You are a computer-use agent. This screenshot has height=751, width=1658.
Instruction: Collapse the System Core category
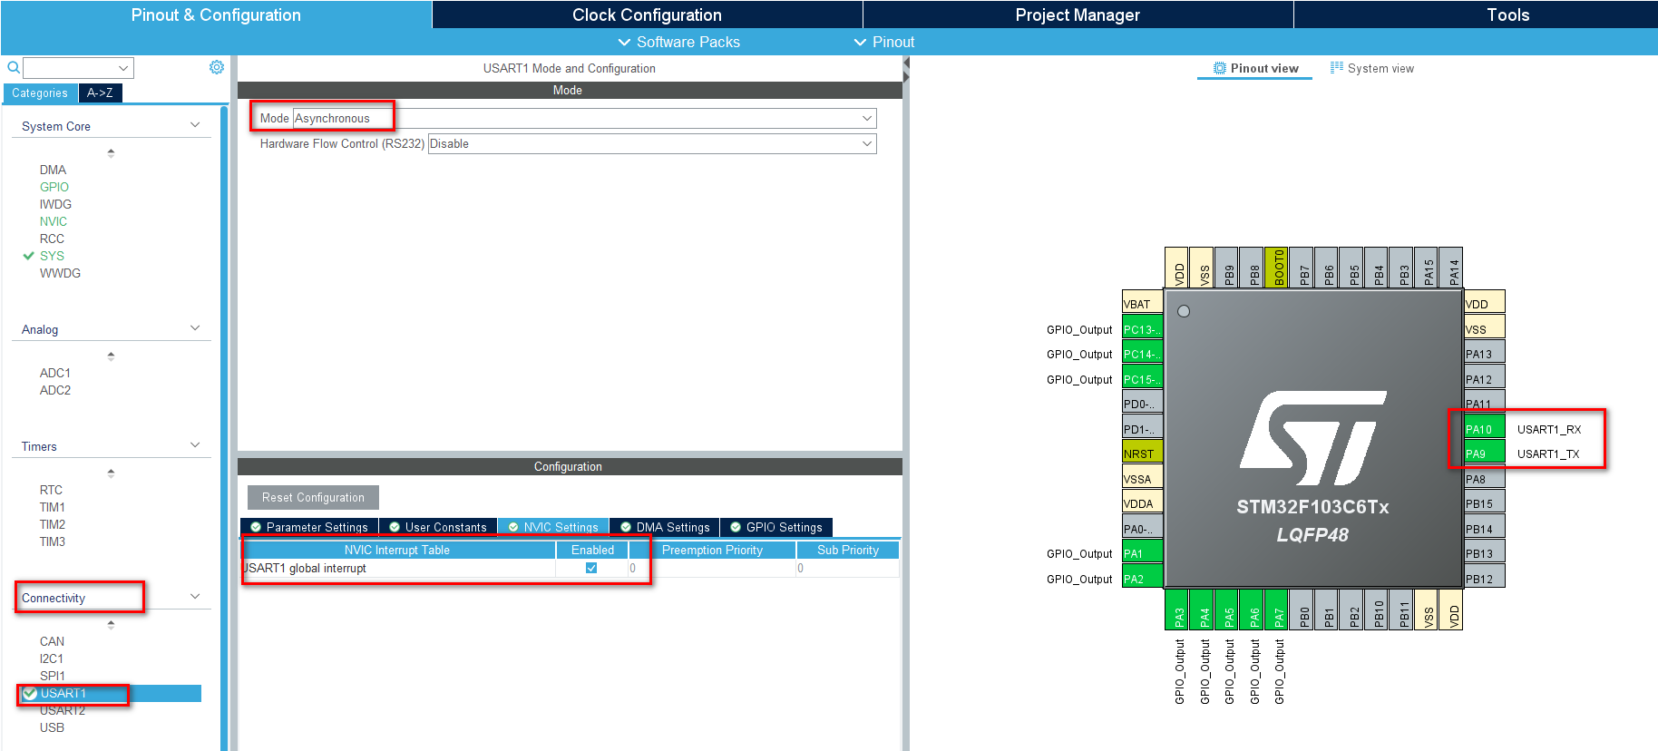click(x=195, y=125)
